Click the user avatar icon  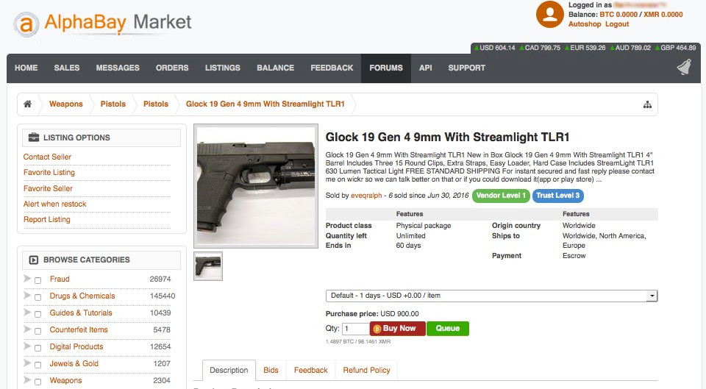pyautogui.click(x=550, y=14)
